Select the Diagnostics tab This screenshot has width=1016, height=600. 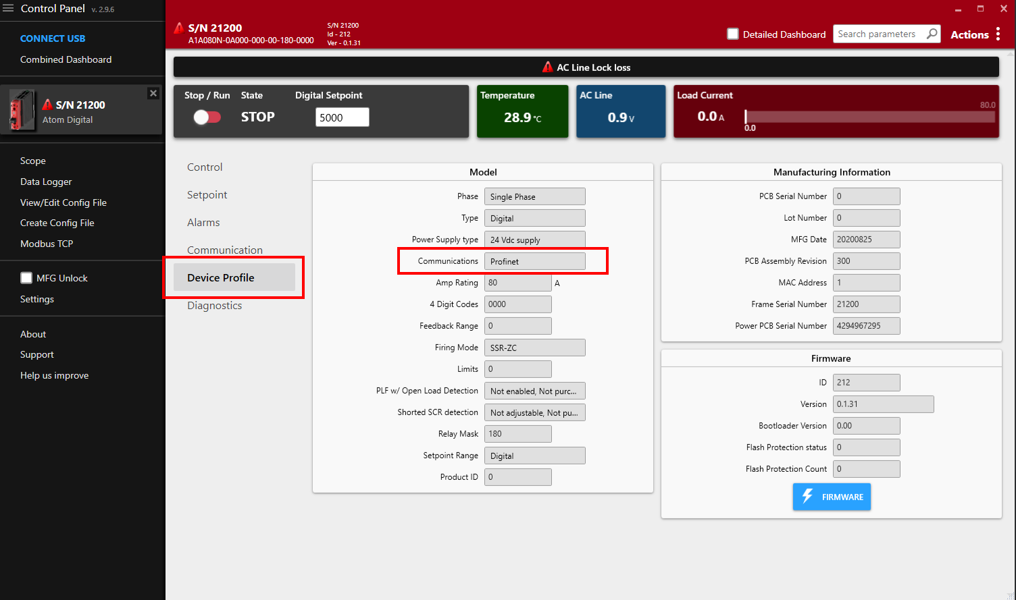pos(214,305)
